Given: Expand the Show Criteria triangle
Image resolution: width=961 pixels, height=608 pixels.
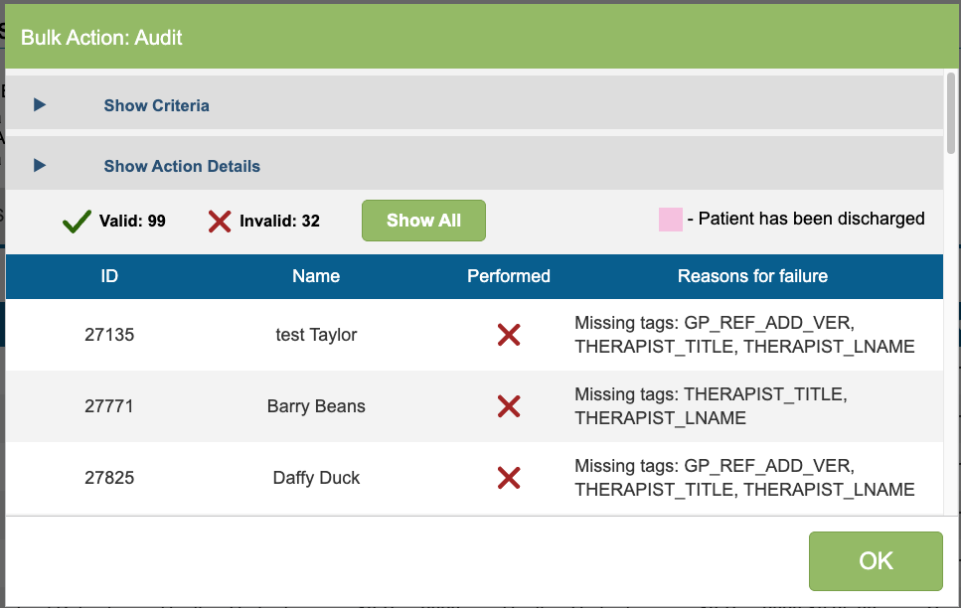Looking at the screenshot, I should 40,105.
